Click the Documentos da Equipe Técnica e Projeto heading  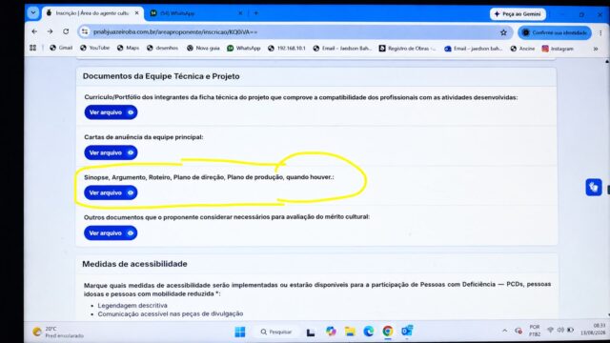coord(161,76)
